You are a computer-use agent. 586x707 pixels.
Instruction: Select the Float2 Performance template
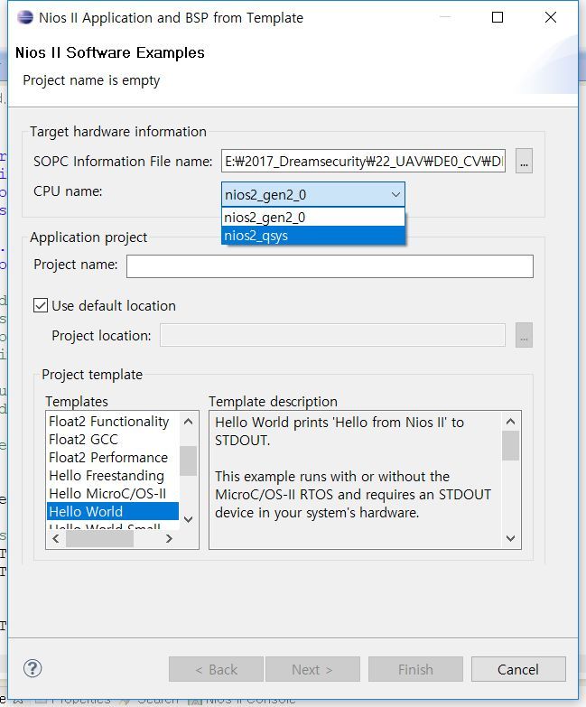click(x=108, y=457)
